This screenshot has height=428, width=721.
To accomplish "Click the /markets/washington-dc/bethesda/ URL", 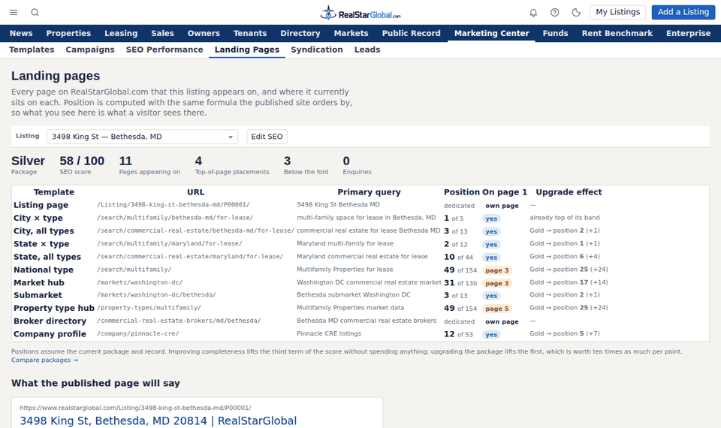I will click(156, 294).
